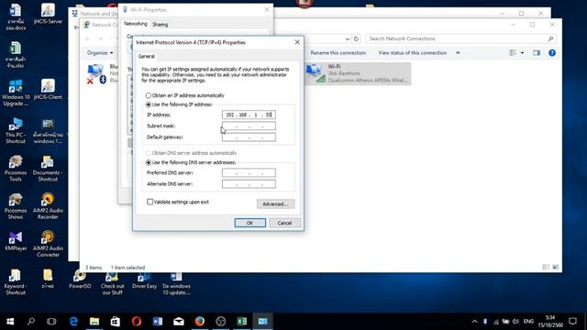Open the Help icon in Network Connections
This screenshot has width=587, height=330.
pos(552,53)
